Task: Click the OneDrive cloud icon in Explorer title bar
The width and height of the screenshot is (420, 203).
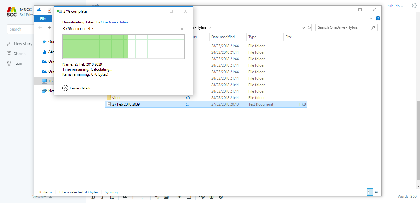Action: click(39, 10)
